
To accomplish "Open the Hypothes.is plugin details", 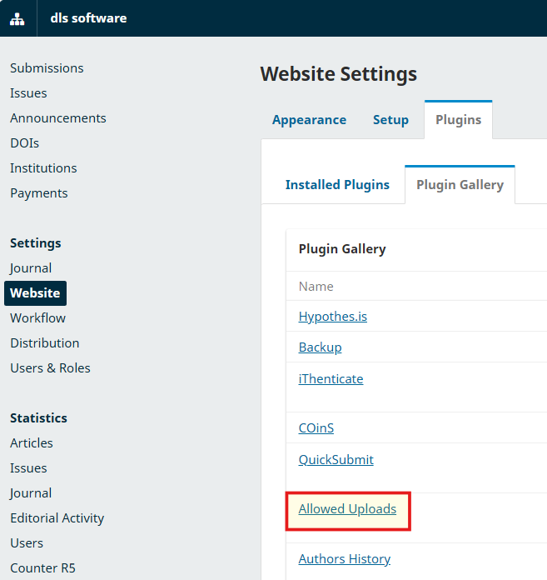I will (x=333, y=317).
